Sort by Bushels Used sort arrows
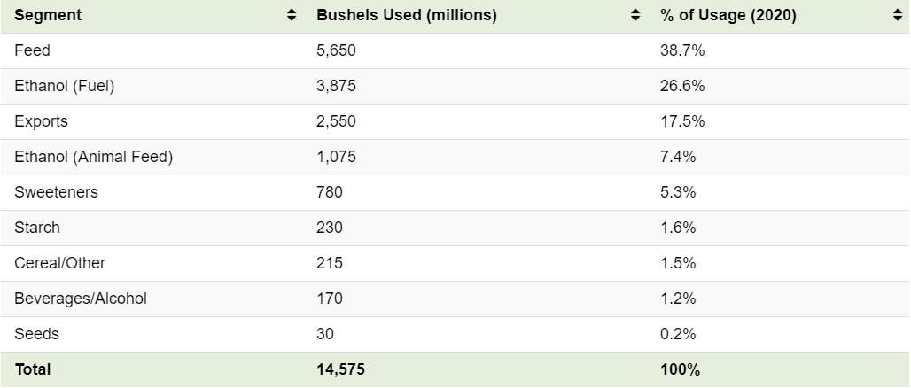 tap(635, 15)
